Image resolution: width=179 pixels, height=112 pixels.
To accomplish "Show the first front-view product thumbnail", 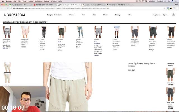I will coord(8,67).
